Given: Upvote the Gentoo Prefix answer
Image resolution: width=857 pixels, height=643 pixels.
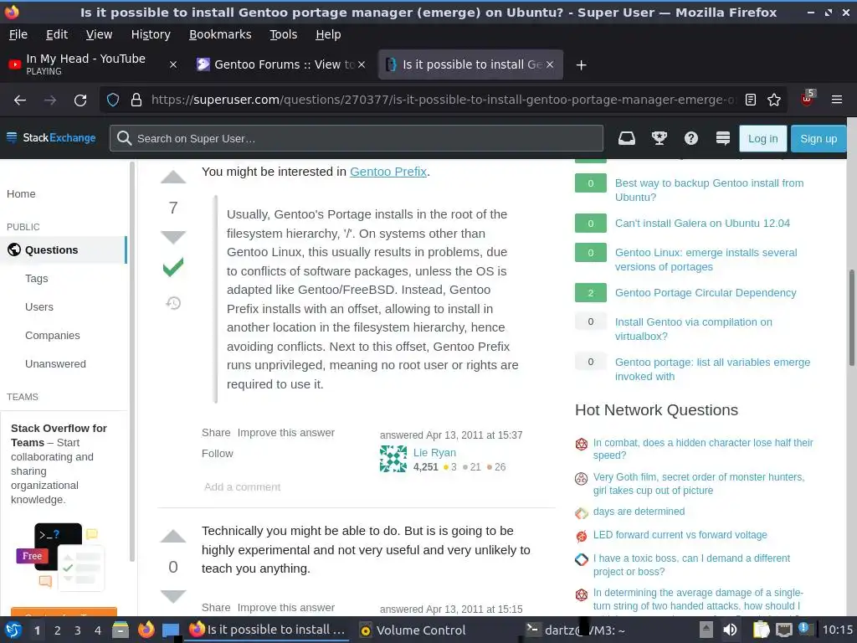Looking at the screenshot, I should [173, 177].
